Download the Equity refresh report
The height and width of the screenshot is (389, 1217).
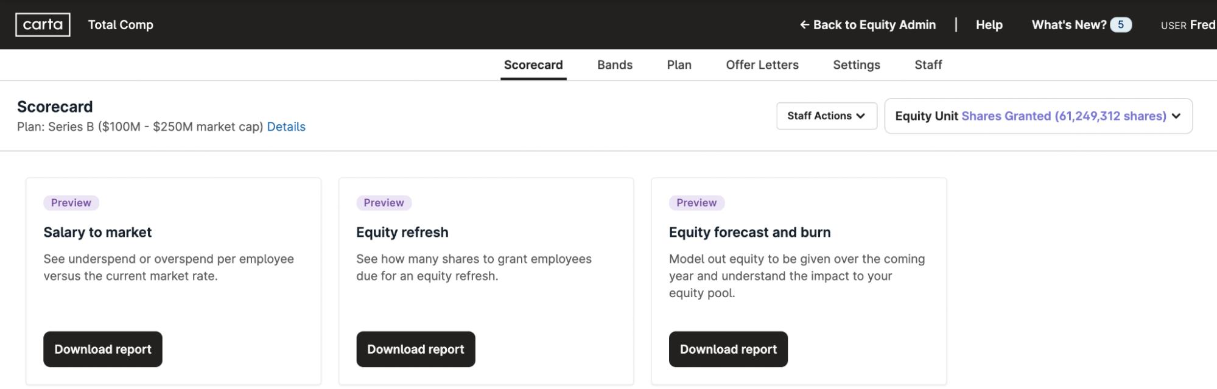415,349
